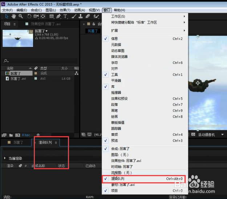Click the teal label swatch for 厉害了.avi
Screen dimensions: 227x199
point(36,78)
